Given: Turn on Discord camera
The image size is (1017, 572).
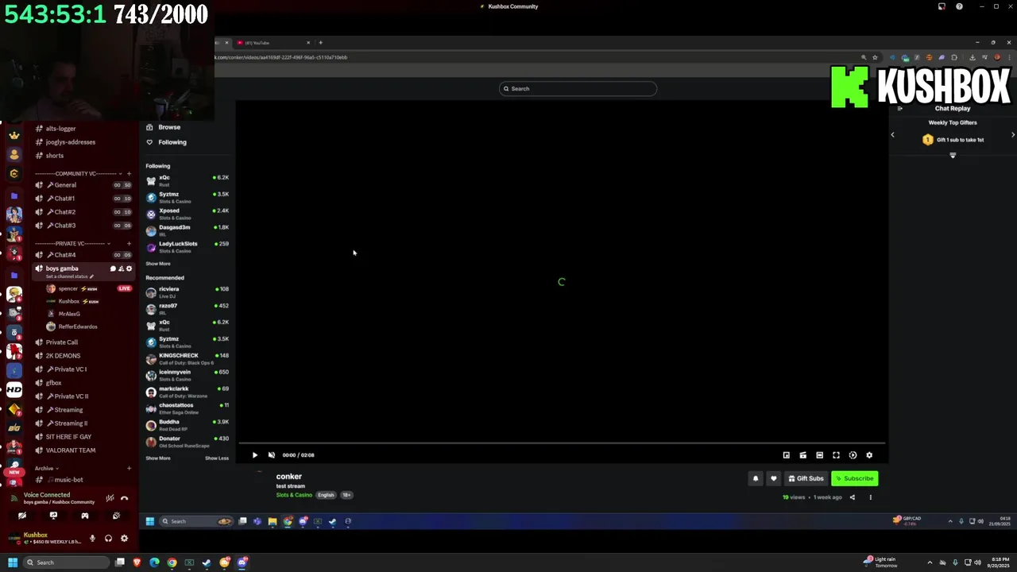Looking at the screenshot, I should click(x=22, y=516).
